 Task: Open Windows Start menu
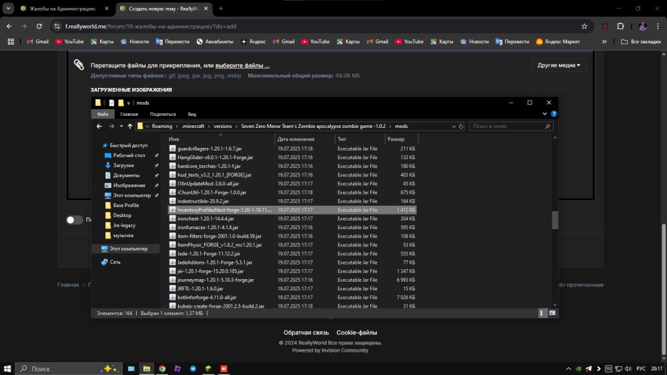click(7, 368)
